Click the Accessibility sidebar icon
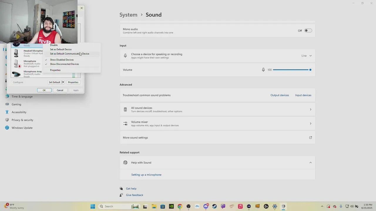Viewport: 376px width, 211px height. 7,112
